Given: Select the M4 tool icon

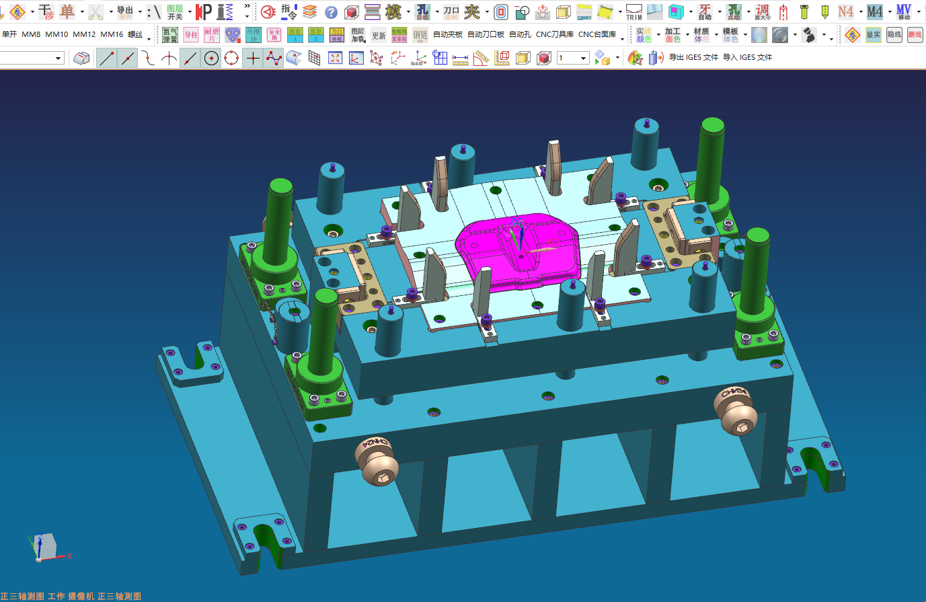Looking at the screenshot, I should [875, 11].
